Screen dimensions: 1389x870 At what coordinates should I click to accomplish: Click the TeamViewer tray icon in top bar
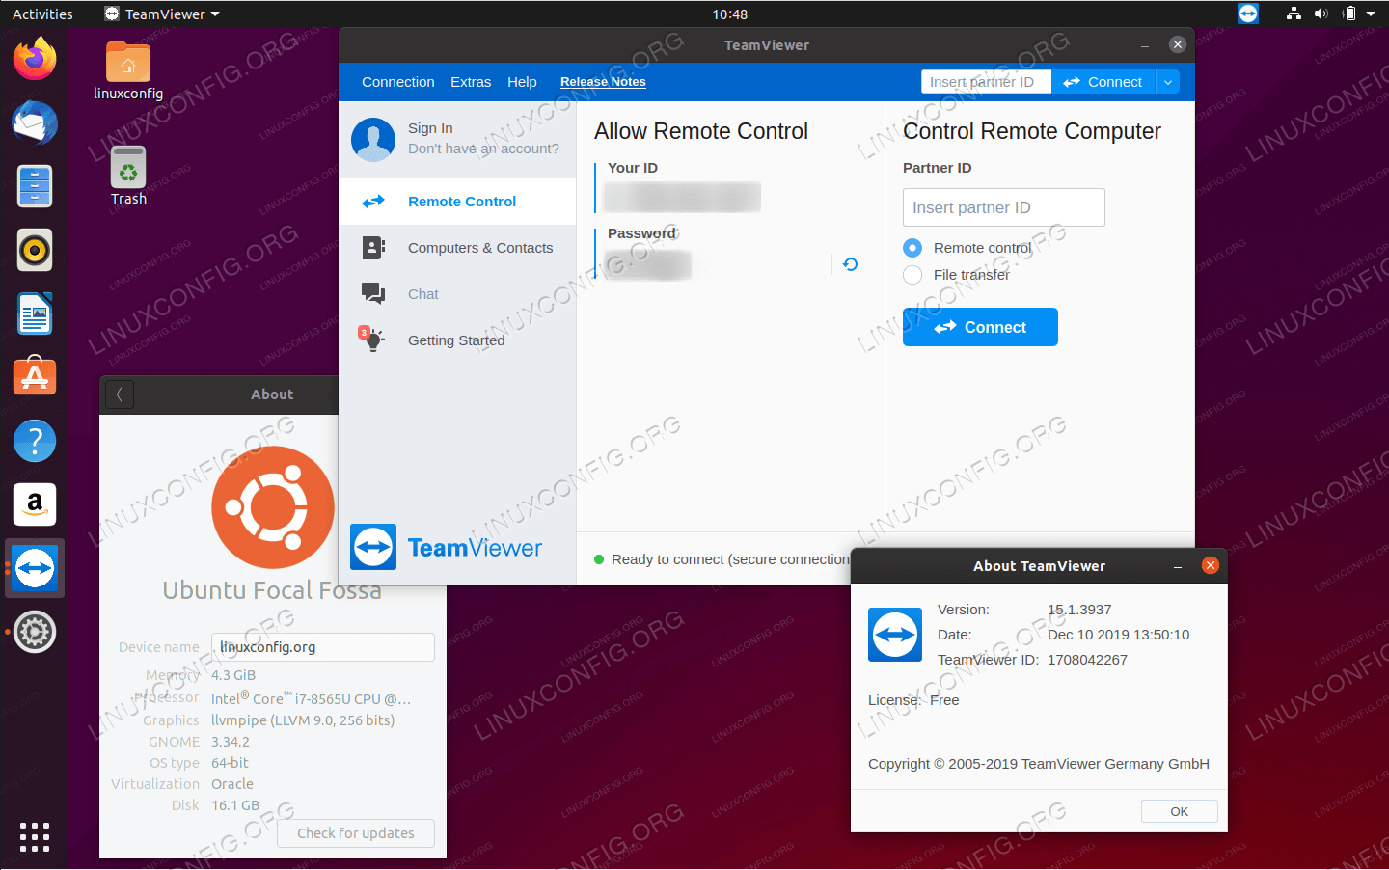tap(1248, 14)
